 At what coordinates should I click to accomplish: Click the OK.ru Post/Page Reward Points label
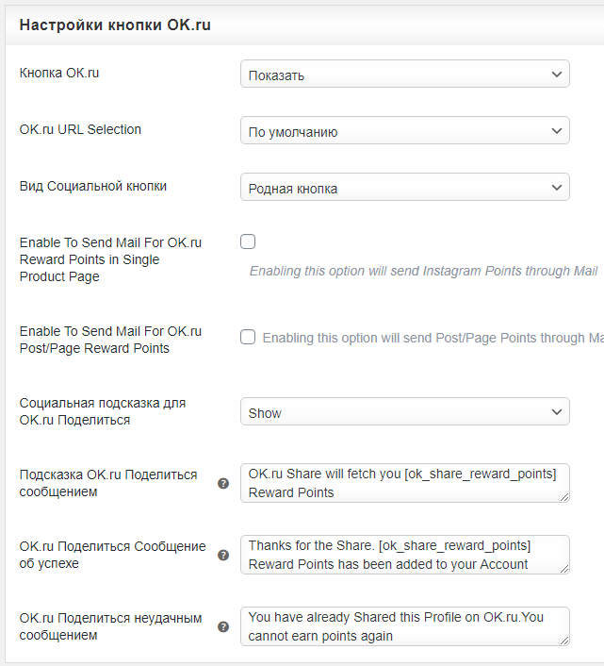point(110,340)
